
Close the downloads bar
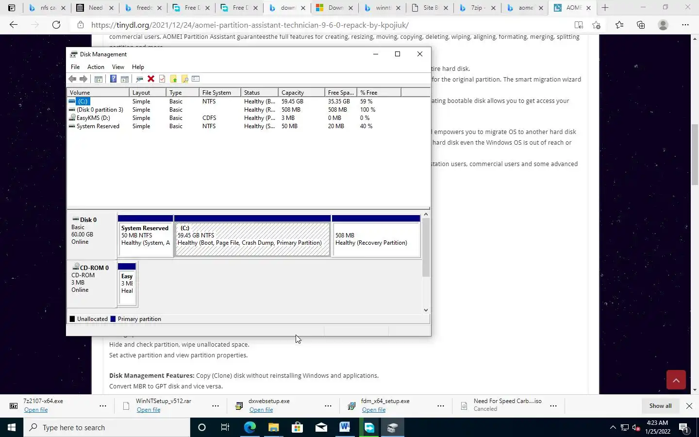[689, 406]
